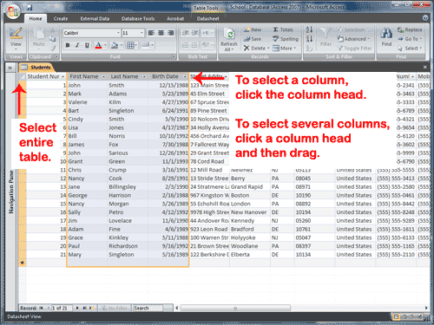Align text right in Font group
This screenshot has width=434, height=325.
coord(171,33)
